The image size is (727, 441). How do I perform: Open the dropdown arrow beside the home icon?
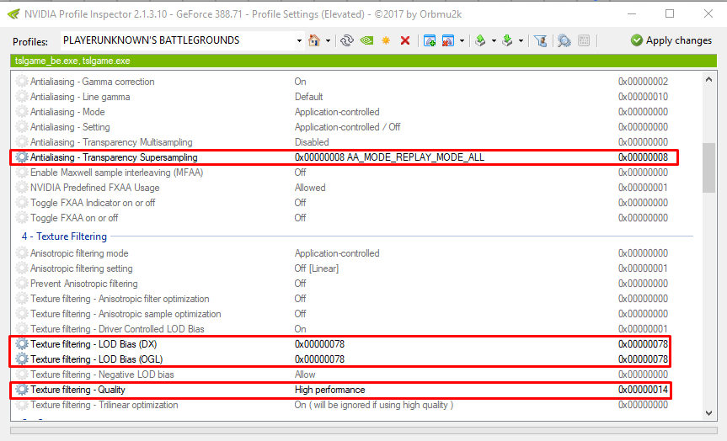click(328, 40)
